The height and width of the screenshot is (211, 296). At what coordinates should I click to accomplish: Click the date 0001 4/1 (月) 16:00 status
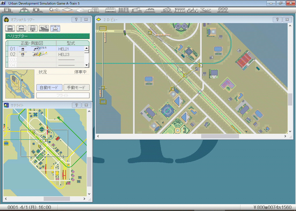[29, 208]
